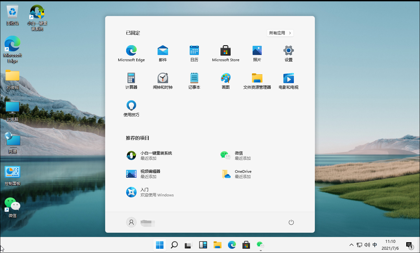Viewport: 420px width, 253px height.
Task: Open the 计算器 Calculator app
Action: click(131, 81)
